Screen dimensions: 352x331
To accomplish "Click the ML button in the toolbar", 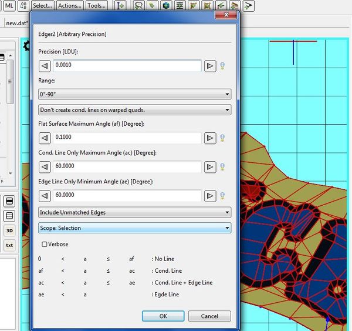I will 10,6.
